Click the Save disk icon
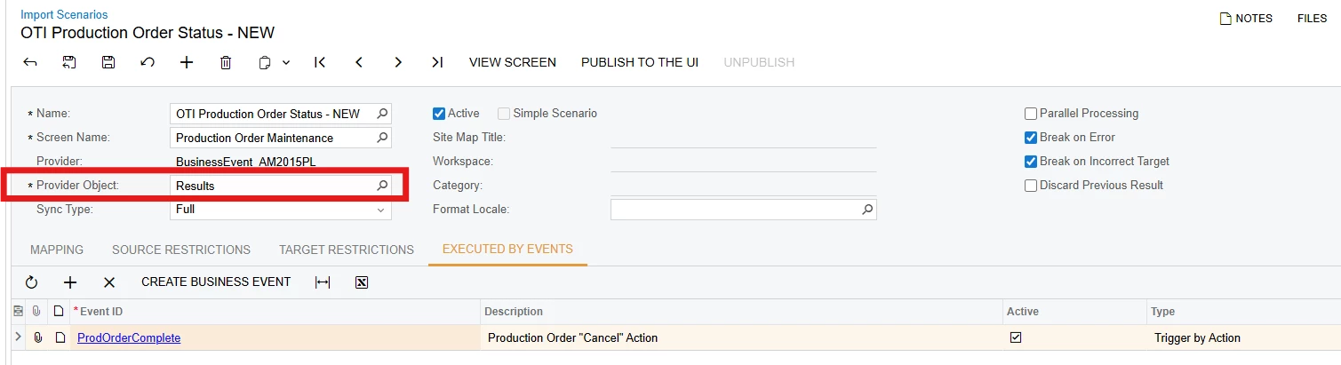The image size is (1341, 365). tap(108, 62)
